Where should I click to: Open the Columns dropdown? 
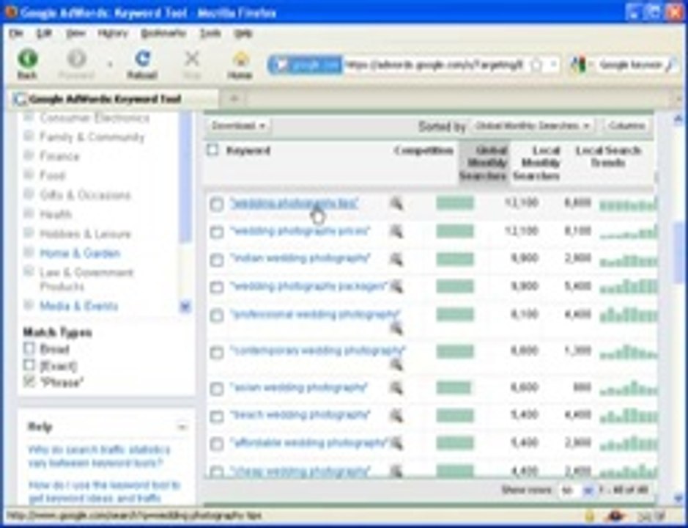tap(626, 126)
